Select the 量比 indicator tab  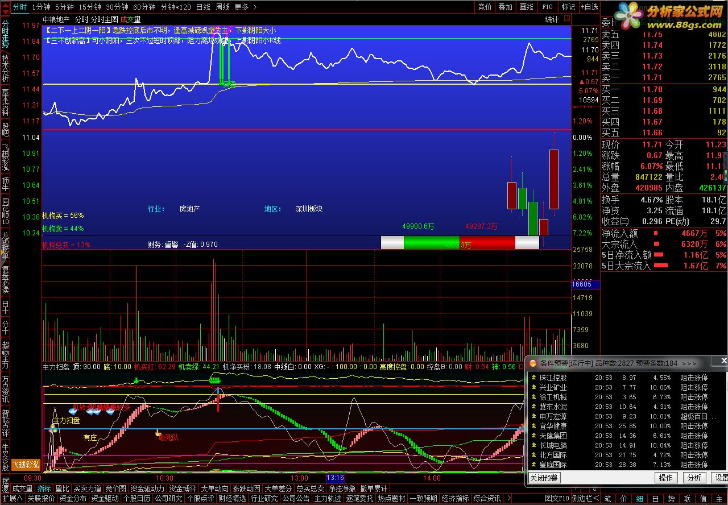tap(62, 489)
